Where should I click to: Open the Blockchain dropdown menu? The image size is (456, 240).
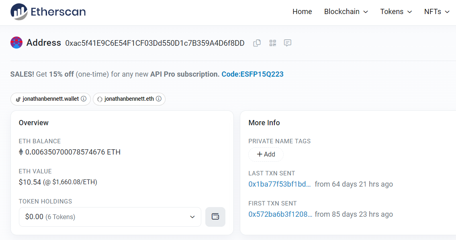pos(346,12)
